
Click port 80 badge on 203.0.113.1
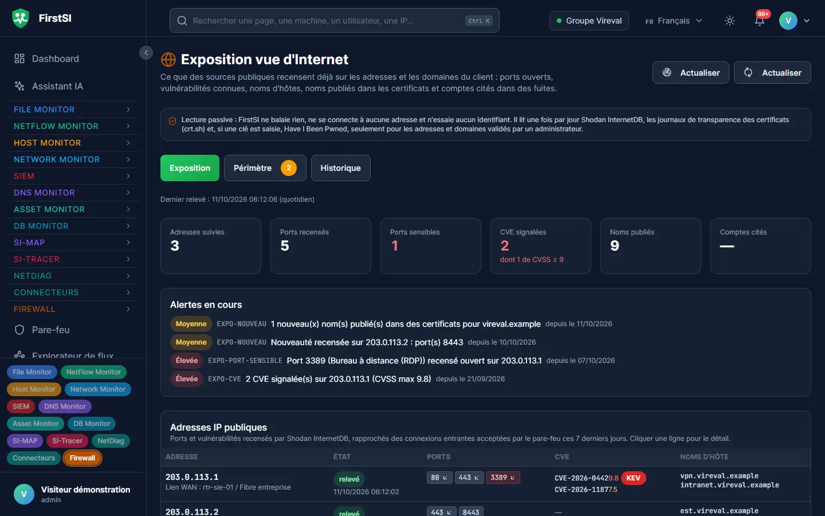439,478
